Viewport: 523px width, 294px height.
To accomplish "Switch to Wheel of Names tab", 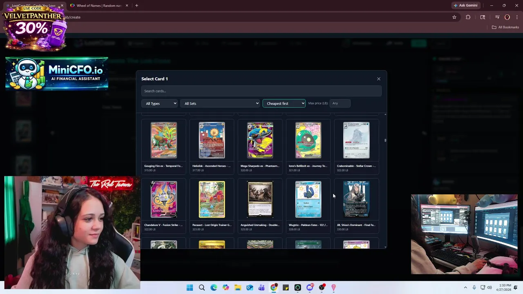I will coord(99,6).
